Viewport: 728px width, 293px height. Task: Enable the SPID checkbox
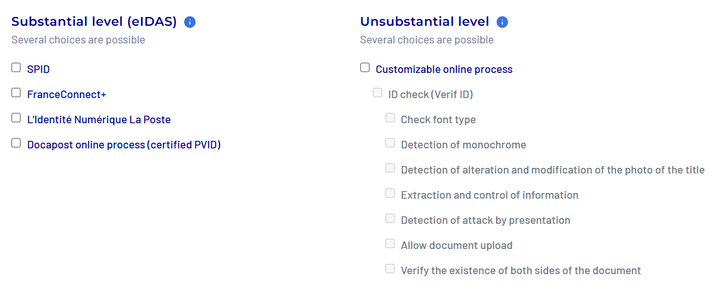click(x=16, y=68)
